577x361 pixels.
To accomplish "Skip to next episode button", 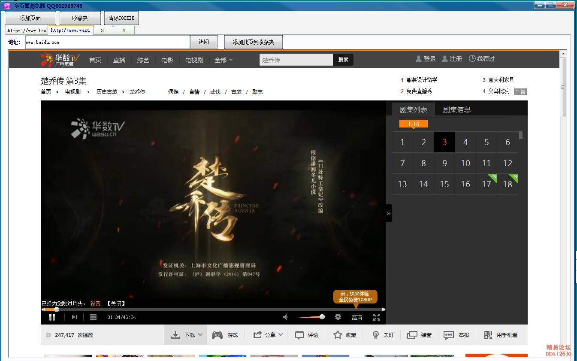I will click(x=74, y=317).
